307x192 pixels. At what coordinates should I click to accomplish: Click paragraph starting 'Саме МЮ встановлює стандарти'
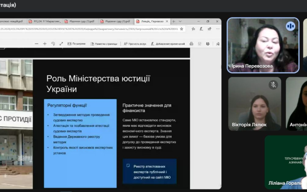tap(149, 134)
